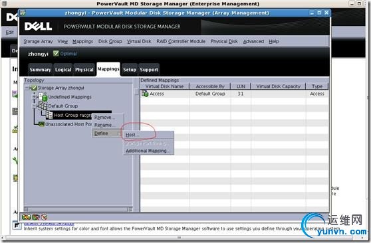Click the first status bar icon
371x243 pixels.
tap(27, 216)
